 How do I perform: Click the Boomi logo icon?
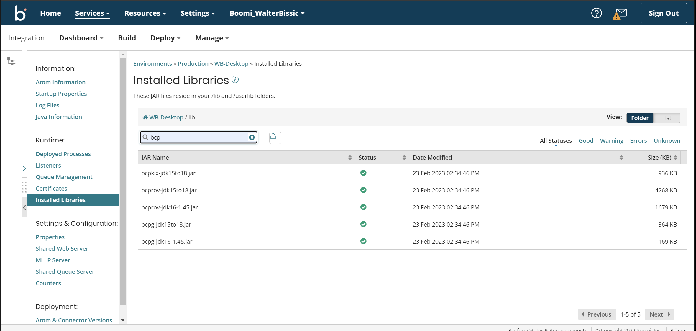(20, 13)
